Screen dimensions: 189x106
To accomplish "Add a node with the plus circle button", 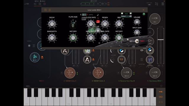I will pyautogui.click(x=150, y=32).
